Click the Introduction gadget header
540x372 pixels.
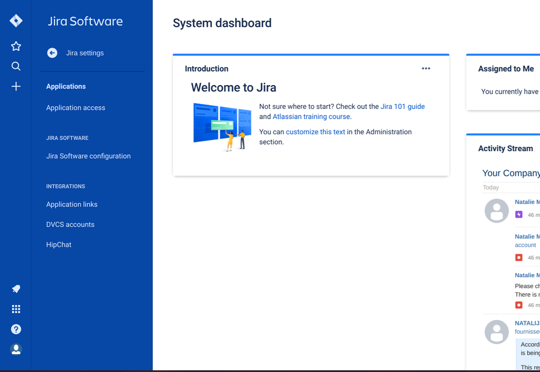click(x=206, y=69)
